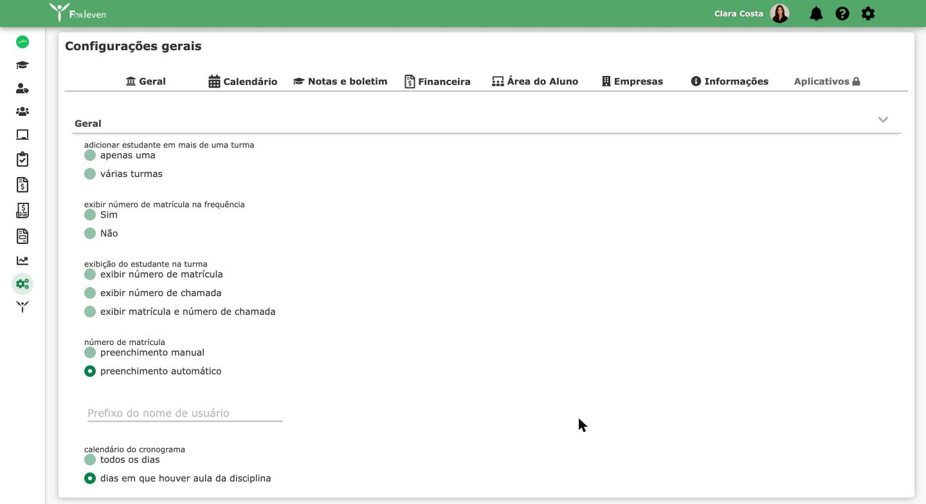This screenshot has width=926, height=504.
Task: Click the gears settings sidebar icon
Action: [23, 284]
